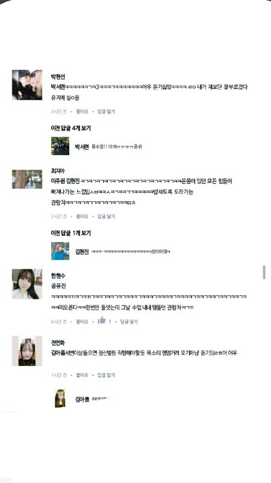
Task: Reply to 박현선's comment with 답글 달기
Action: [x=107, y=112]
